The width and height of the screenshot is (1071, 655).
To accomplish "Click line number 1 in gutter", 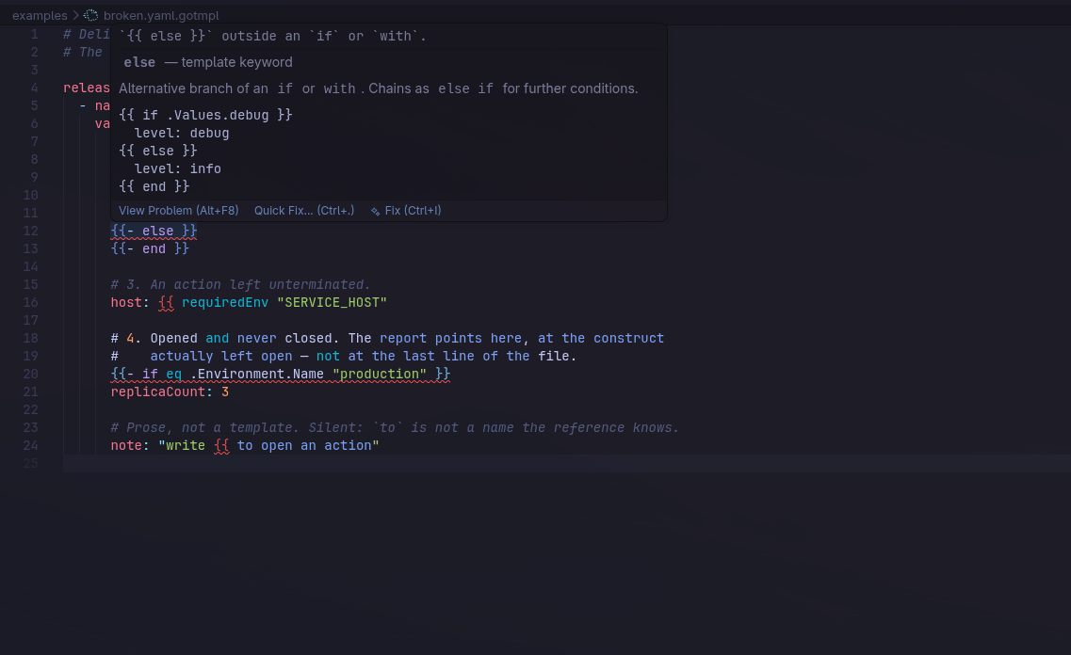I will pyautogui.click(x=34, y=34).
